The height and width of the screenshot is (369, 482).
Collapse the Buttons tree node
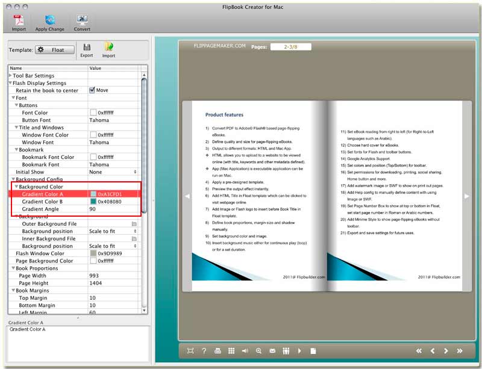(17, 105)
